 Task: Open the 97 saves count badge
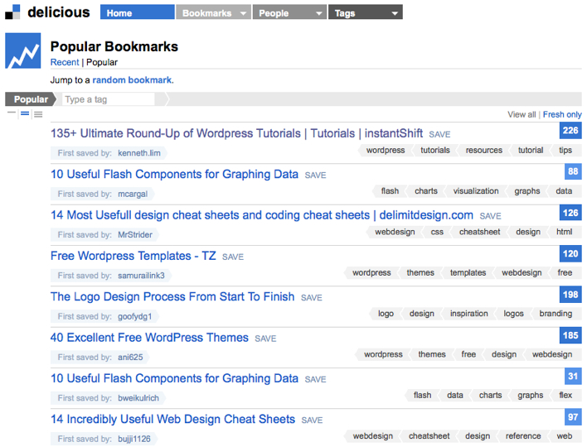click(x=573, y=416)
